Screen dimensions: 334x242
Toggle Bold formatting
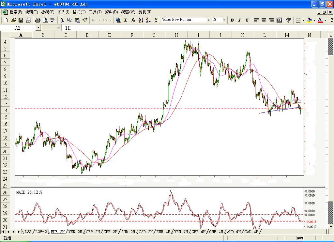[232, 20]
